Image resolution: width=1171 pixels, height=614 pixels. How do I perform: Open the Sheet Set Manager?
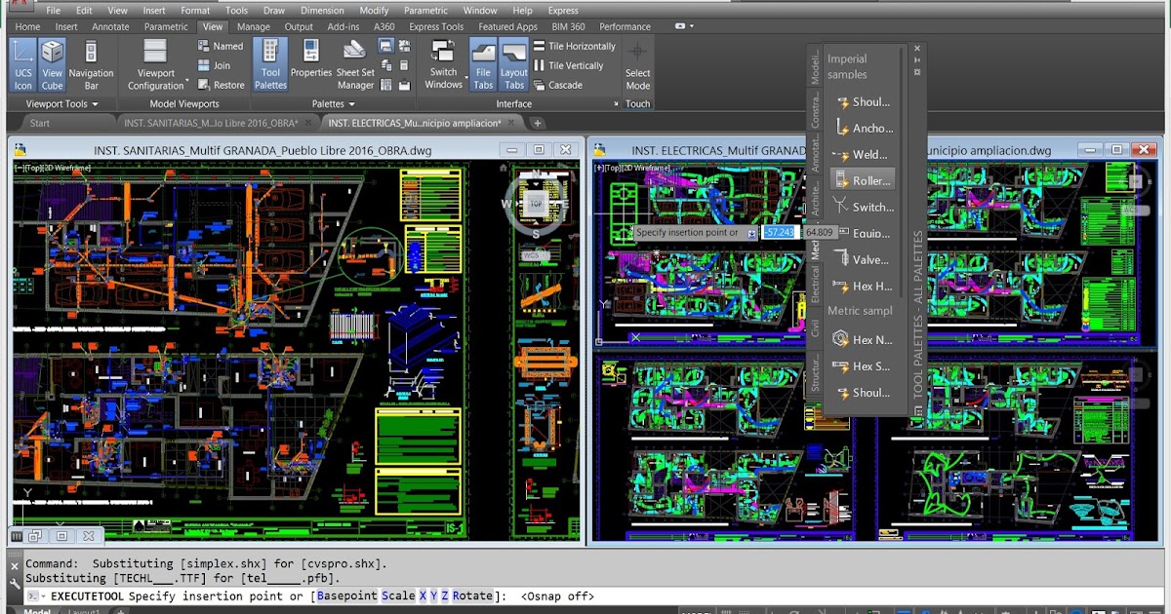(x=355, y=62)
